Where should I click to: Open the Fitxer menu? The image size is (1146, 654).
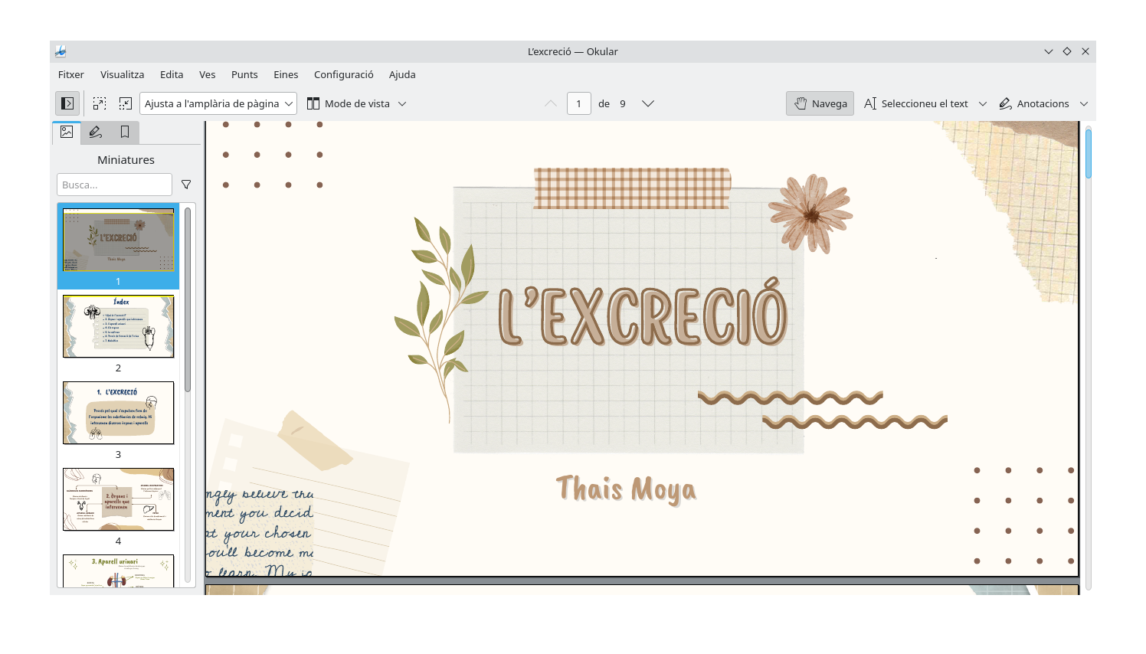click(71, 74)
